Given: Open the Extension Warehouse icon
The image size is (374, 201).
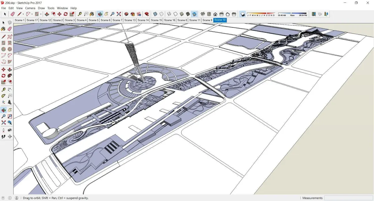Looking at the screenshot, I should point(132,14).
